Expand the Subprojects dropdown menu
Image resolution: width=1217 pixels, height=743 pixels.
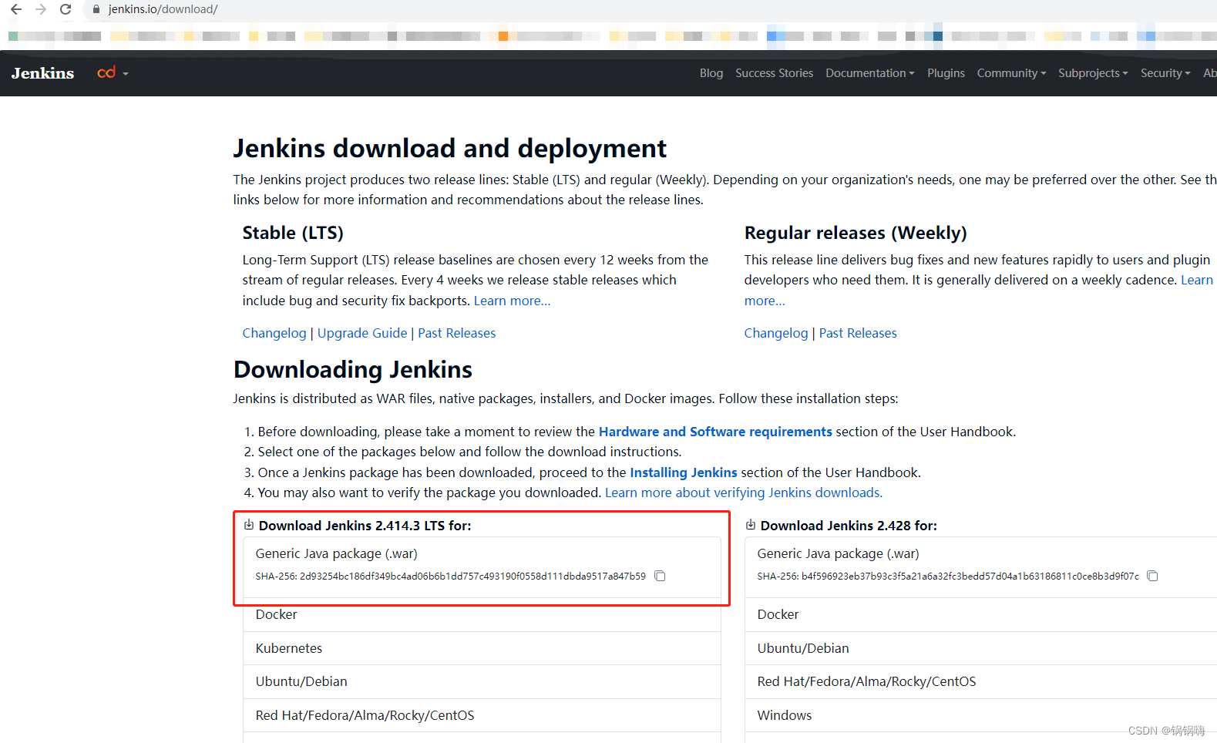[x=1093, y=73]
